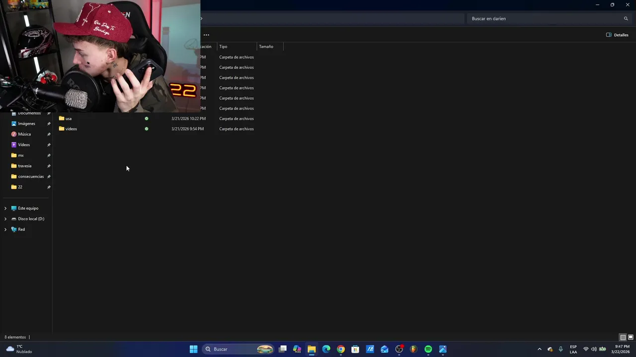Screen dimensions: 636x357
Task: Click date cell 3/21/2026 9:54 PM
Action: click(x=187, y=129)
